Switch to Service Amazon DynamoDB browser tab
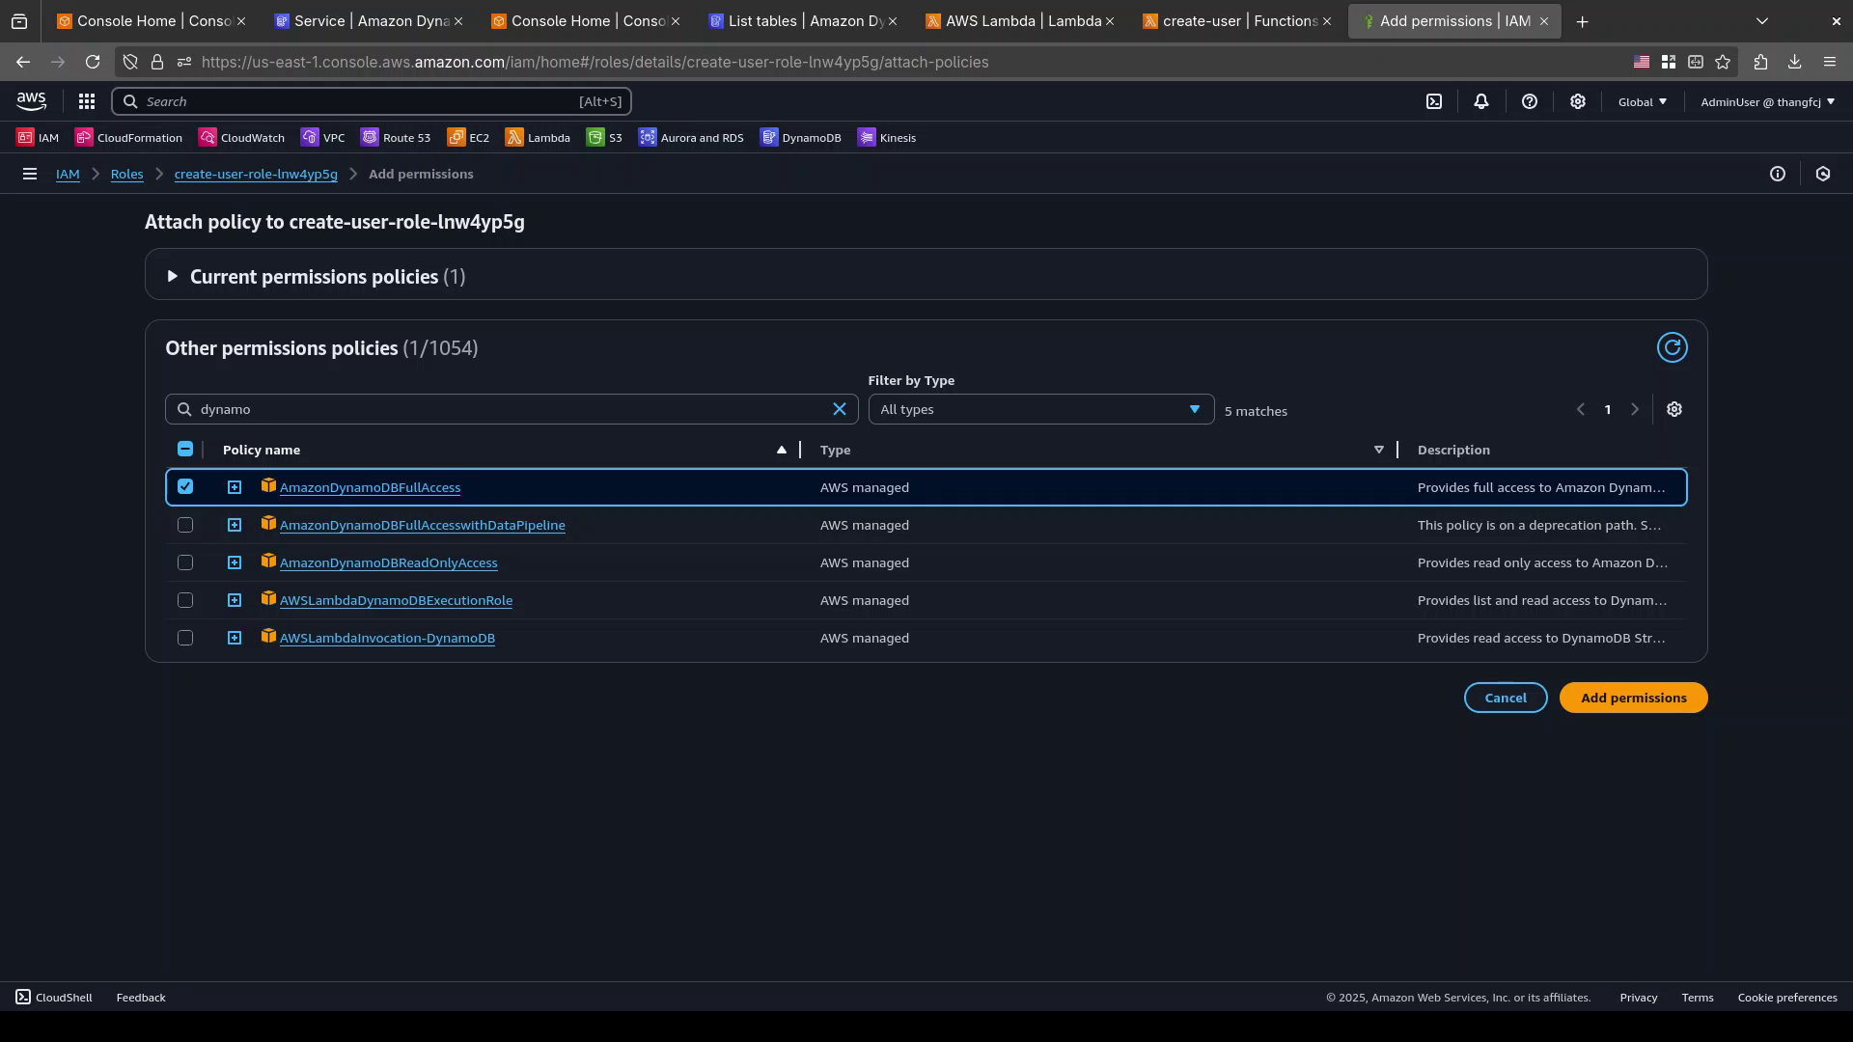1853x1042 pixels. 368,21
